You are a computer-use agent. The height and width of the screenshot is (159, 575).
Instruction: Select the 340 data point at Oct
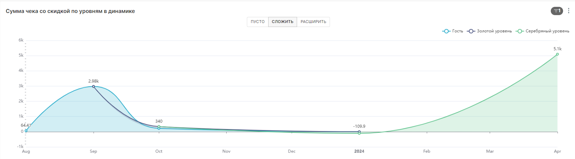point(159,127)
